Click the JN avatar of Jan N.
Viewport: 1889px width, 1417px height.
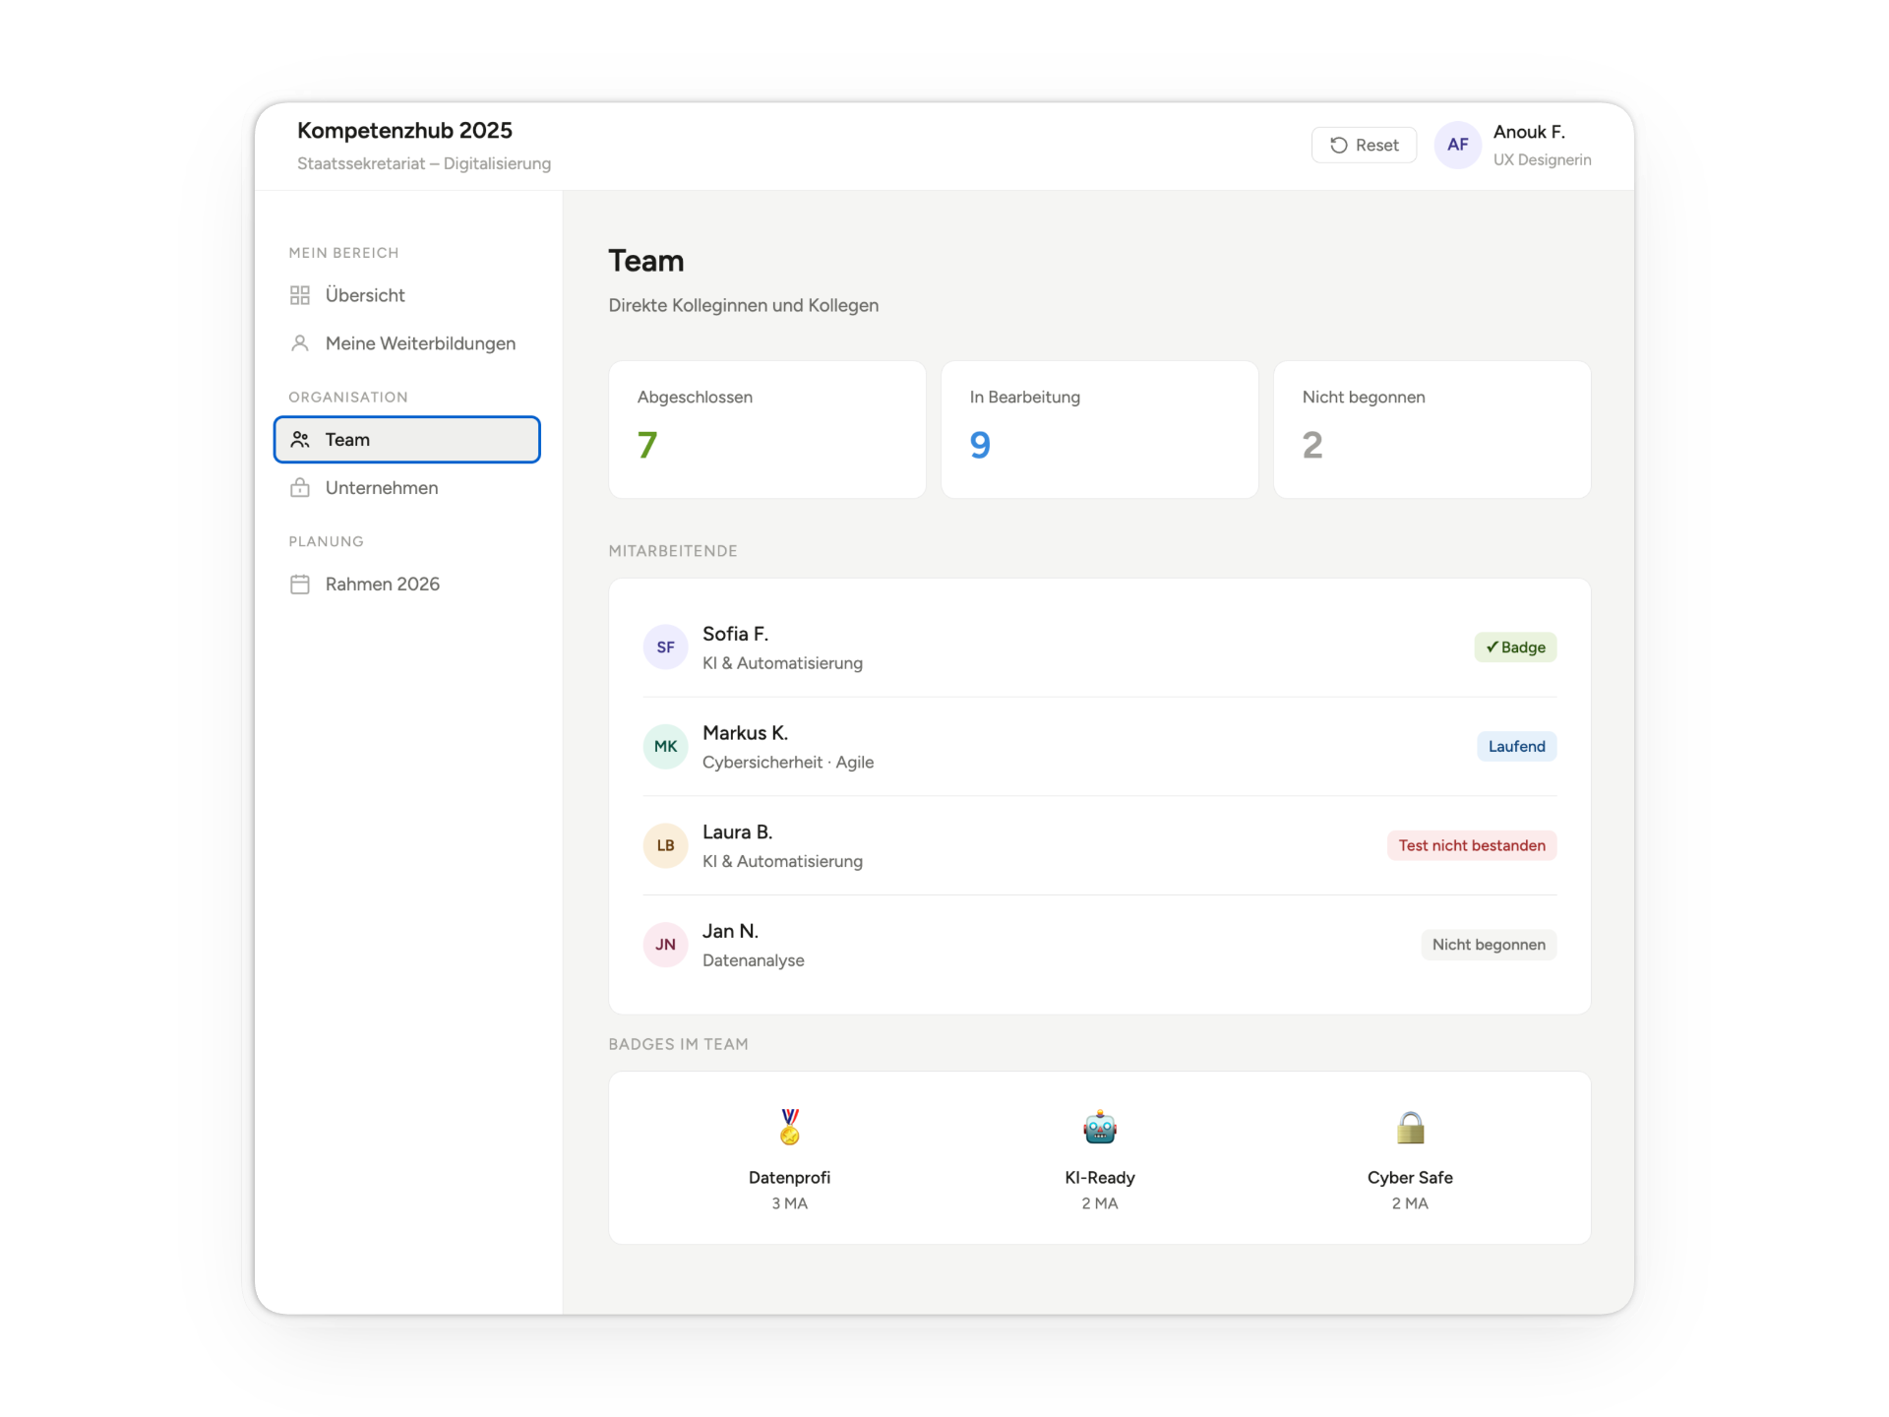(x=666, y=945)
